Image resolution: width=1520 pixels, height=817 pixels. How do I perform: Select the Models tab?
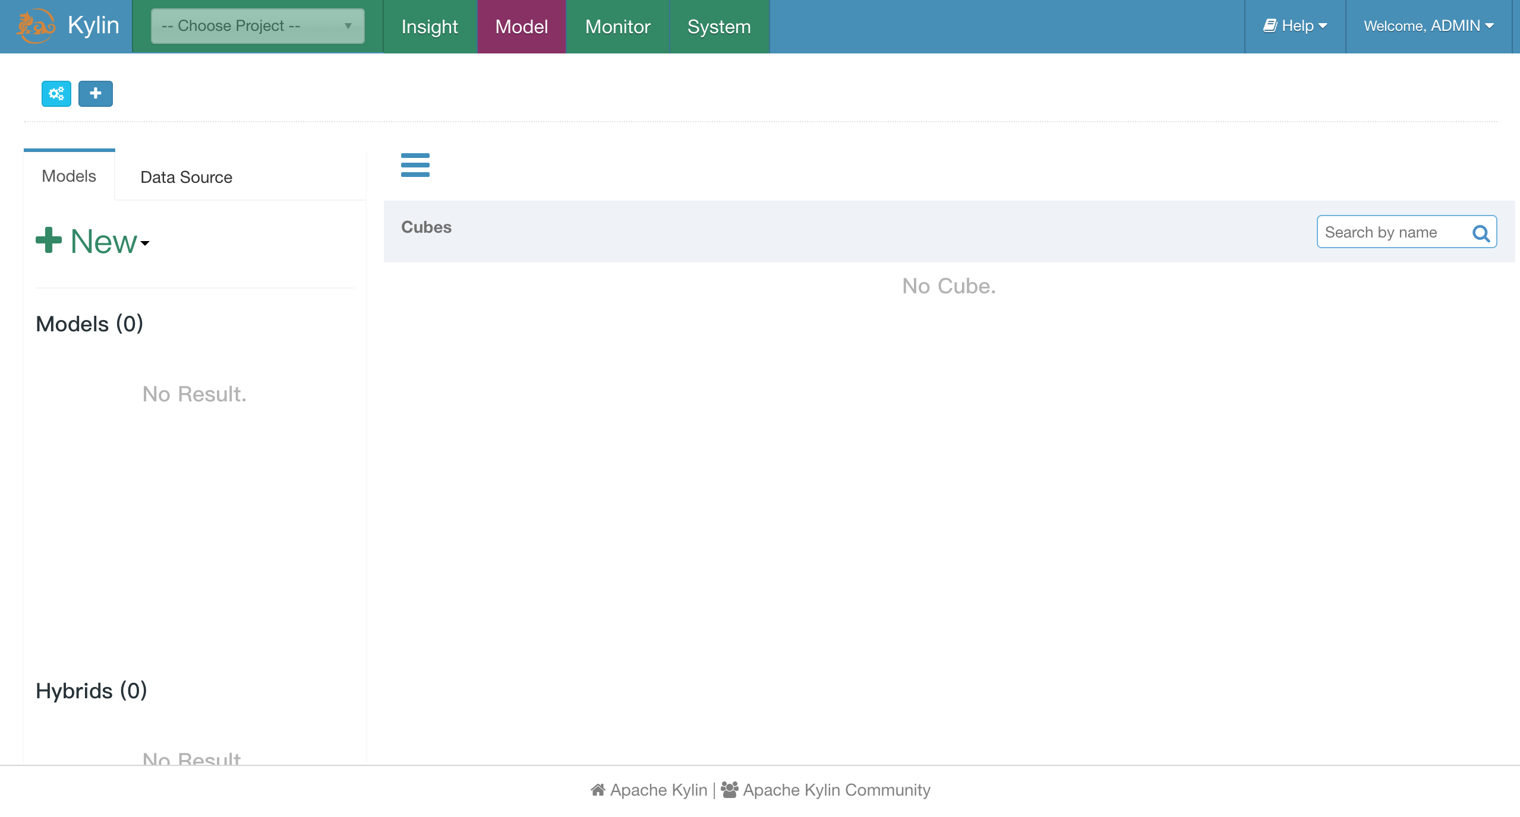(69, 176)
